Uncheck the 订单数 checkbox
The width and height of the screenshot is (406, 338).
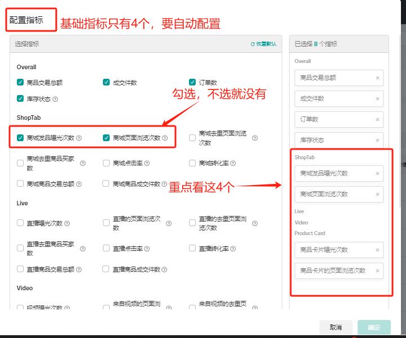pyautogui.click(x=192, y=82)
